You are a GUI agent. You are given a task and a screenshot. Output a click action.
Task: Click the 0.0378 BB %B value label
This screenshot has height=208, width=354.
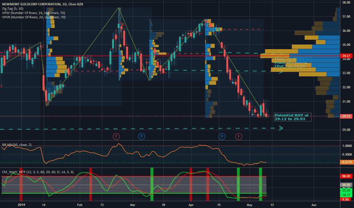(x=347, y=162)
